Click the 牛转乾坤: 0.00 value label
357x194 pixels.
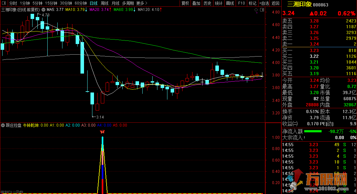click(x=35, y=125)
